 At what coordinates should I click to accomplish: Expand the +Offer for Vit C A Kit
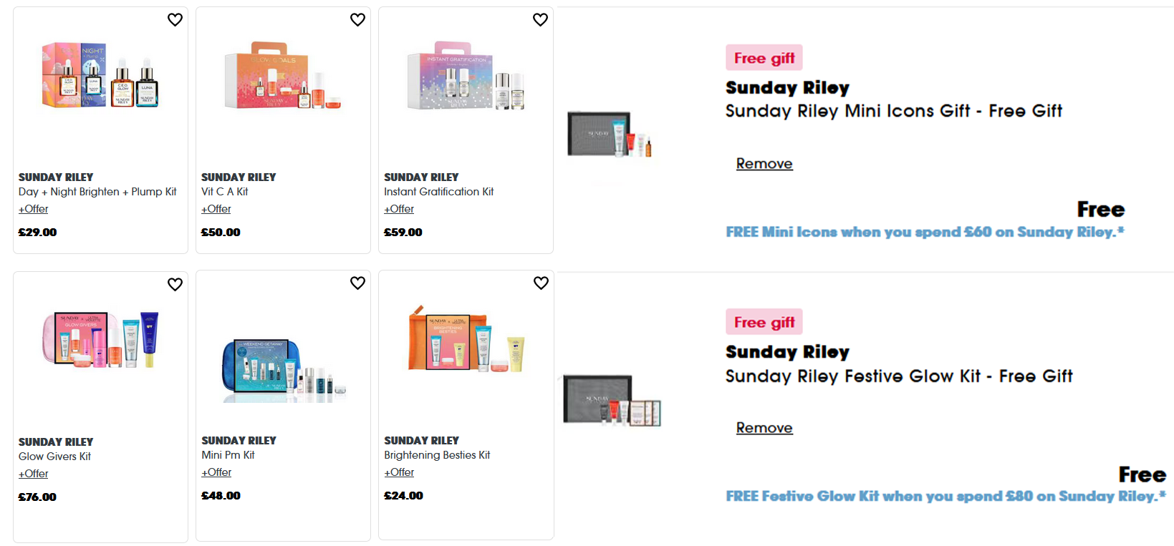tap(216, 208)
